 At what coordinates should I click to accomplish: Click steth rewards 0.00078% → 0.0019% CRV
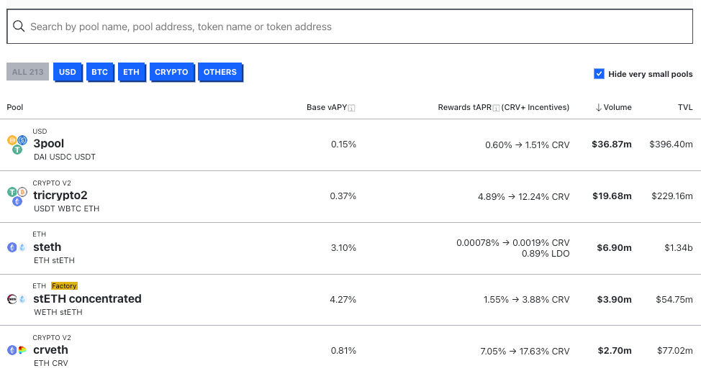(x=512, y=243)
